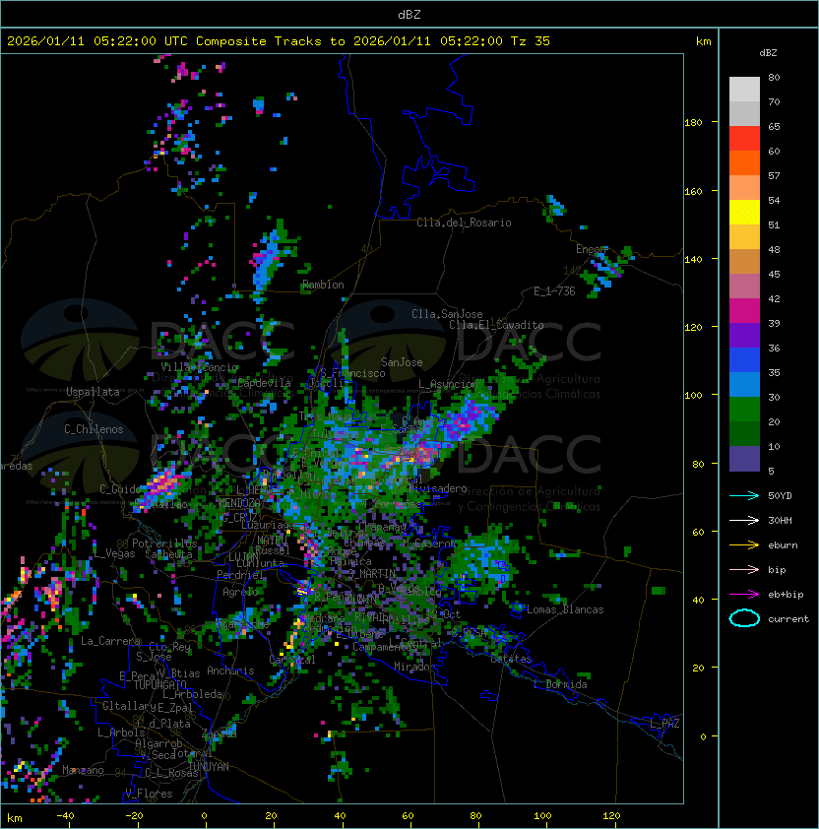
Task: Click the intense magenta storm cell near C_Guido
Action: (161, 482)
